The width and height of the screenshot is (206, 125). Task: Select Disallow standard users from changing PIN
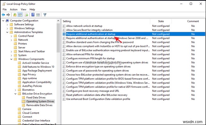(100, 42)
